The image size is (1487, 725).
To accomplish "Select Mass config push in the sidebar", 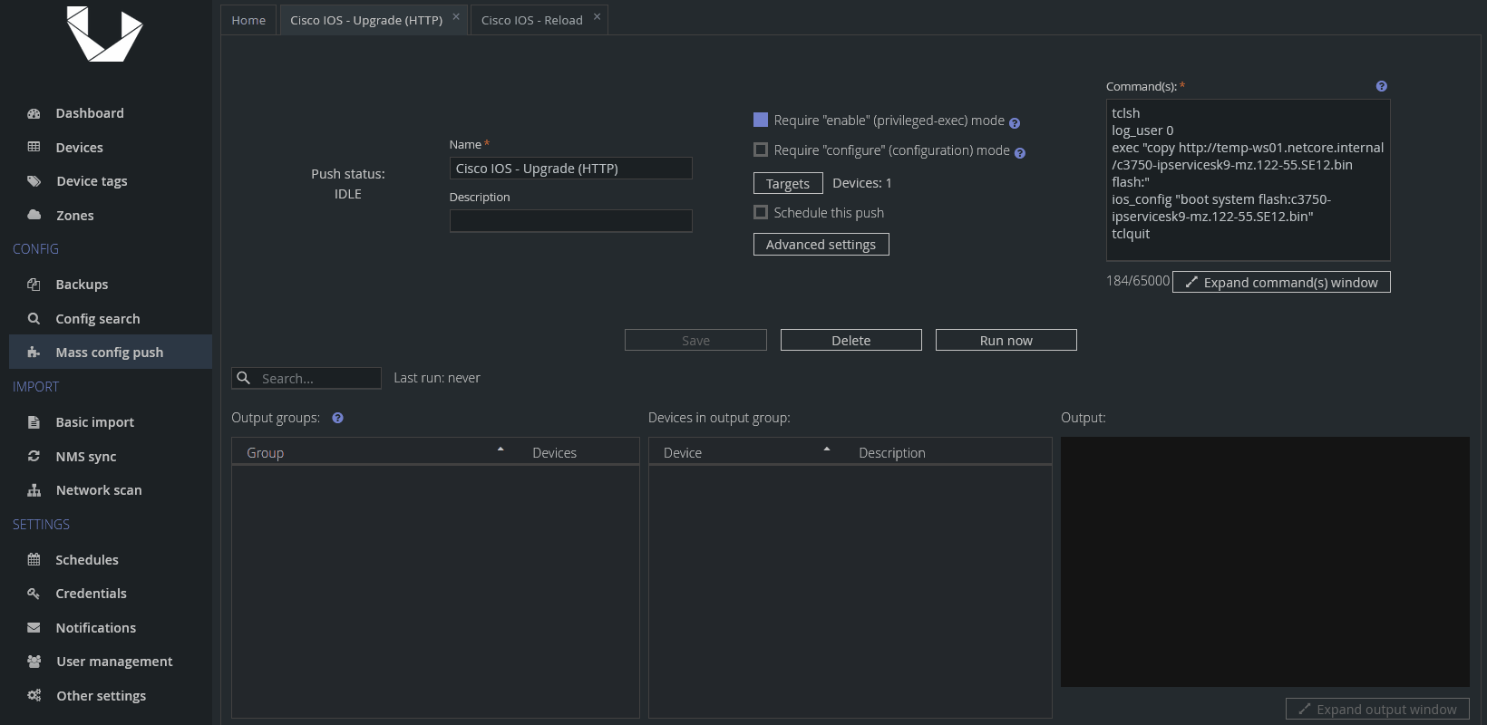I will (110, 353).
